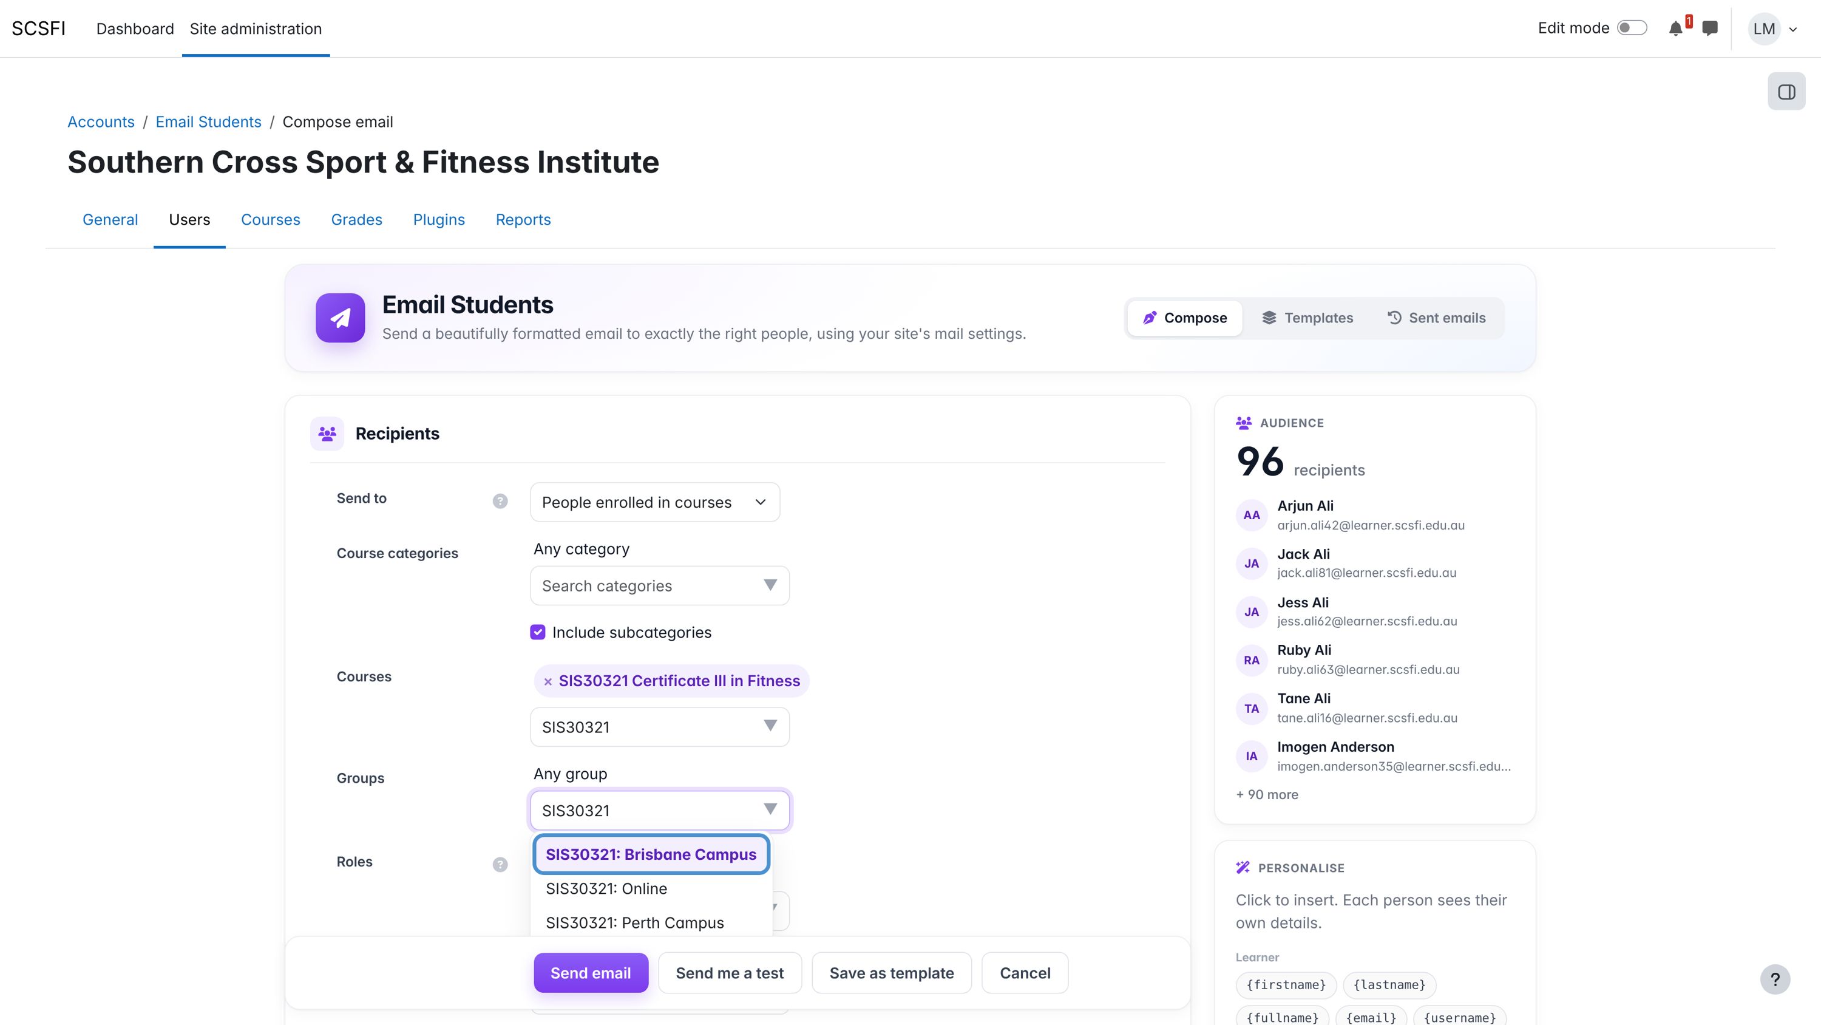Remove the SIS30321 Certificate III in Fitness chip

click(548, 681)
